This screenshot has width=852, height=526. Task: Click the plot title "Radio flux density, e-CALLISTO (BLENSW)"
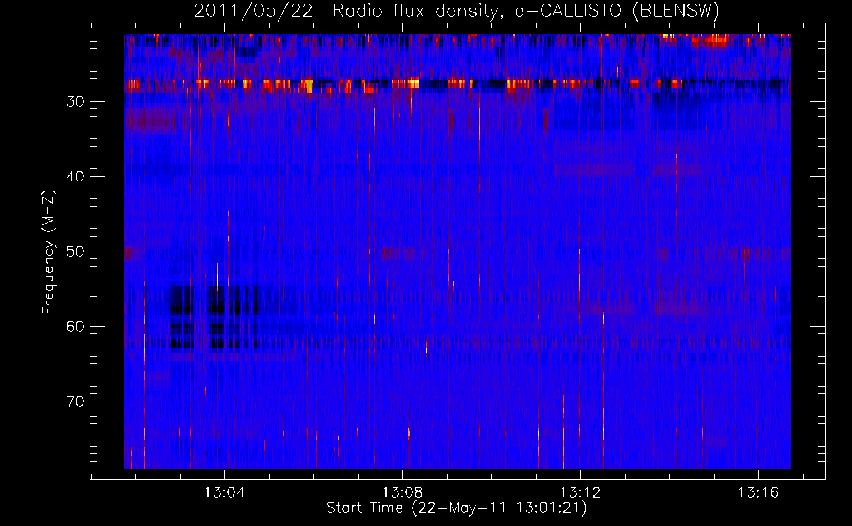point(526,11)
